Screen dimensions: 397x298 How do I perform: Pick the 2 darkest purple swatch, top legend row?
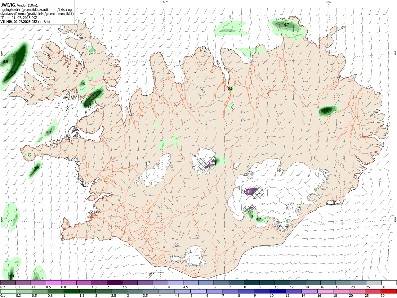click(114, 283)
